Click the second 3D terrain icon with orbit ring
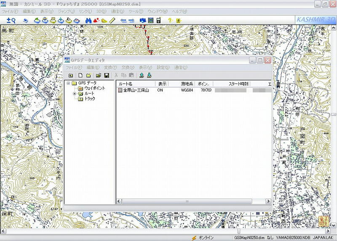Image resolution: width=337 pixels, height=241 pixels. point(45,20)
